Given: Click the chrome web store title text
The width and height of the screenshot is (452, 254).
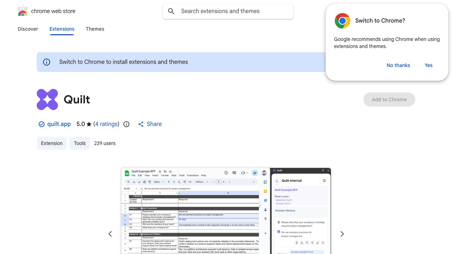Looking at the screenshot, I should point(53,11).
